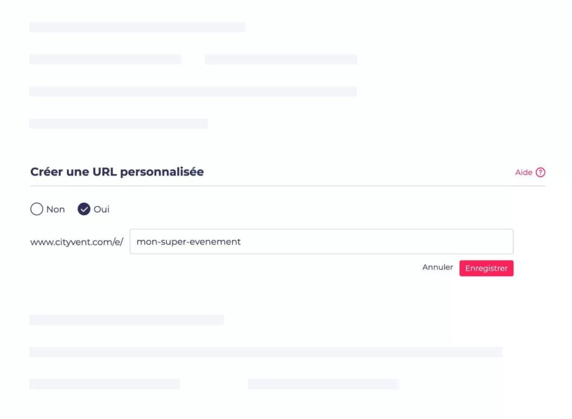The width and height of the screenshot is (572, 419).
Task: Click the Annuler link
Action: pyautogui.click(x=437, y=267)
